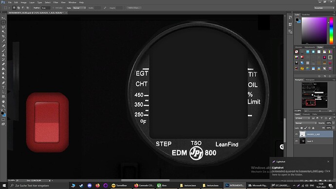Image resolution: width=336 pixels, height=189 pixels.
Task: Select the Eraser tool
Action: click(3, 64)
